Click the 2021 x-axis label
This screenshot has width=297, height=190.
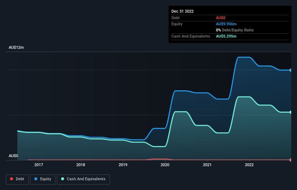207,165
